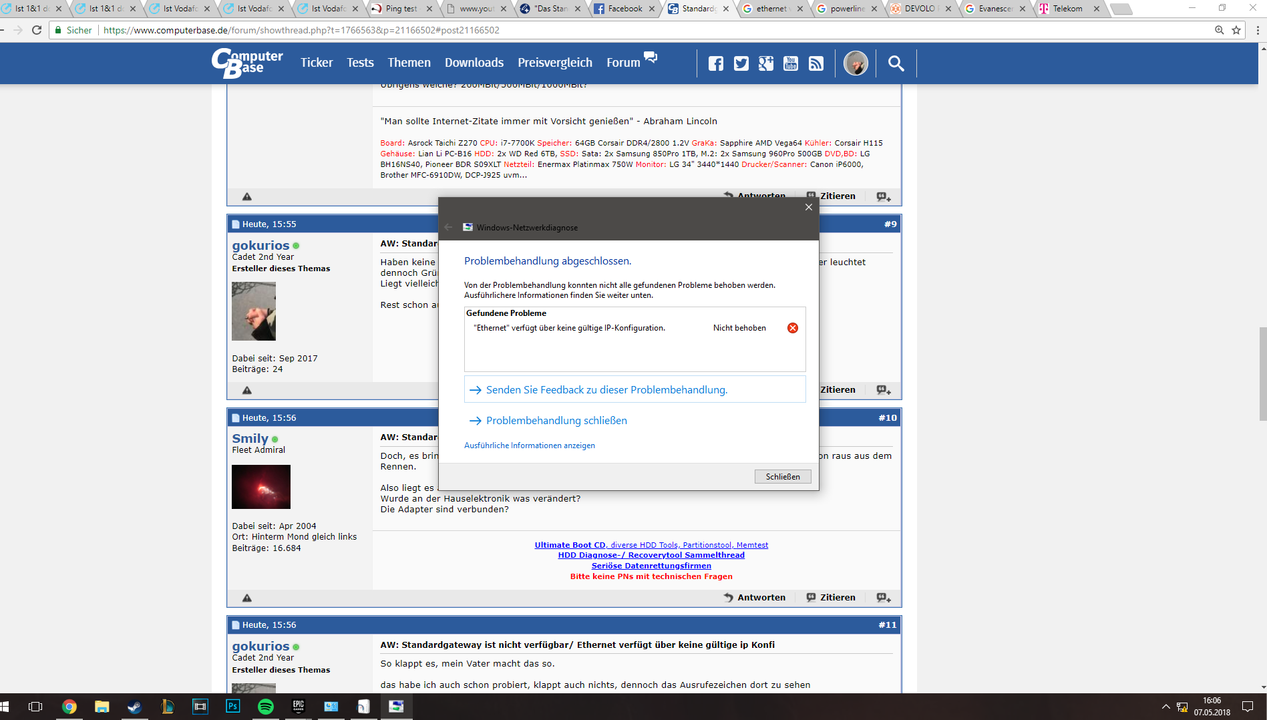Close the Ping test tab

click(x=429, y=9)
